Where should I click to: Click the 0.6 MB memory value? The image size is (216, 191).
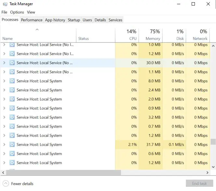(x=154, y=154)
